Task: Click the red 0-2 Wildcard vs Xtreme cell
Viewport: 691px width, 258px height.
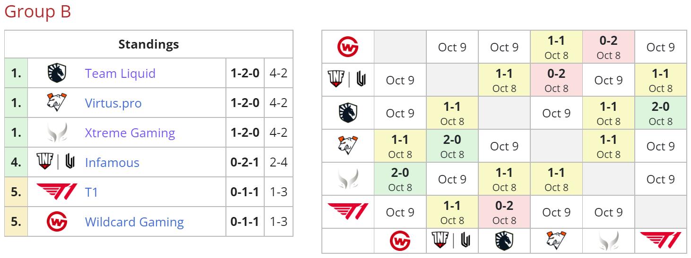Action: [608, 47]
